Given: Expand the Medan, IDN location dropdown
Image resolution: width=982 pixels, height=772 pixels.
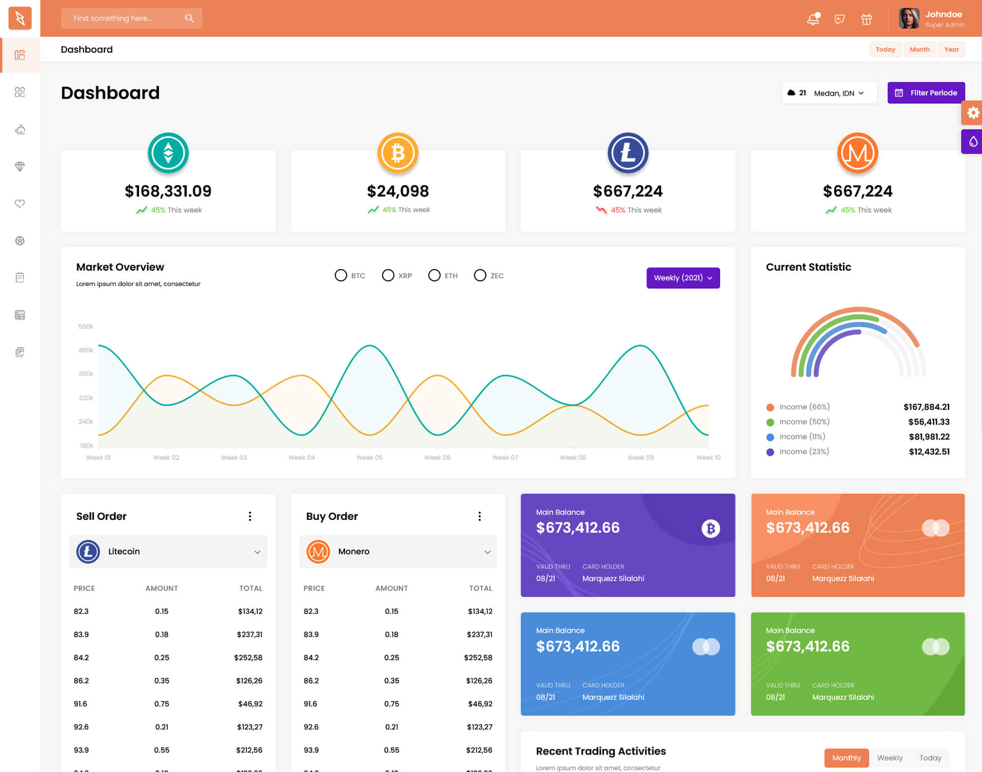Looking at the screenshot, I should 838,93.
